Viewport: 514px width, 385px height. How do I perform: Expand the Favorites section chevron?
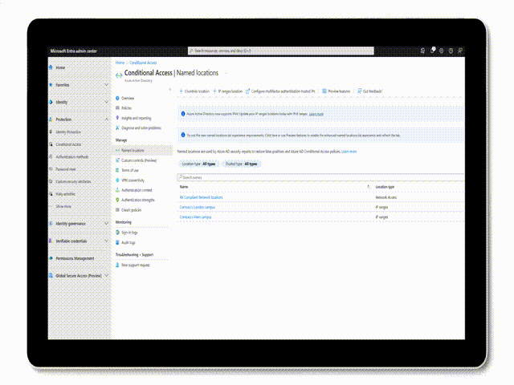tap(106, 85)
